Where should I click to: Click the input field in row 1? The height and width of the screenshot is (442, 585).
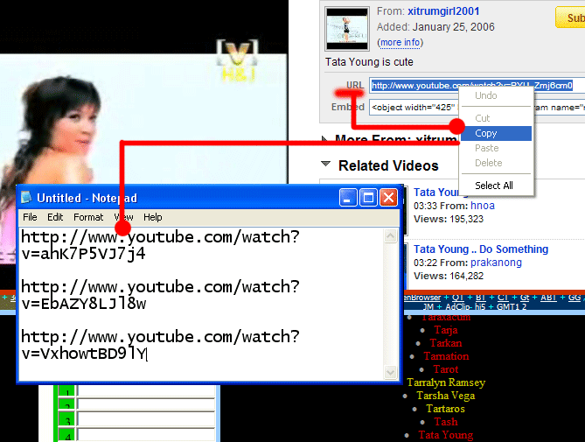[x=146, y=391]
